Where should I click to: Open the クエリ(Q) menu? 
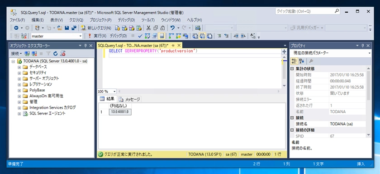[76, 20]
